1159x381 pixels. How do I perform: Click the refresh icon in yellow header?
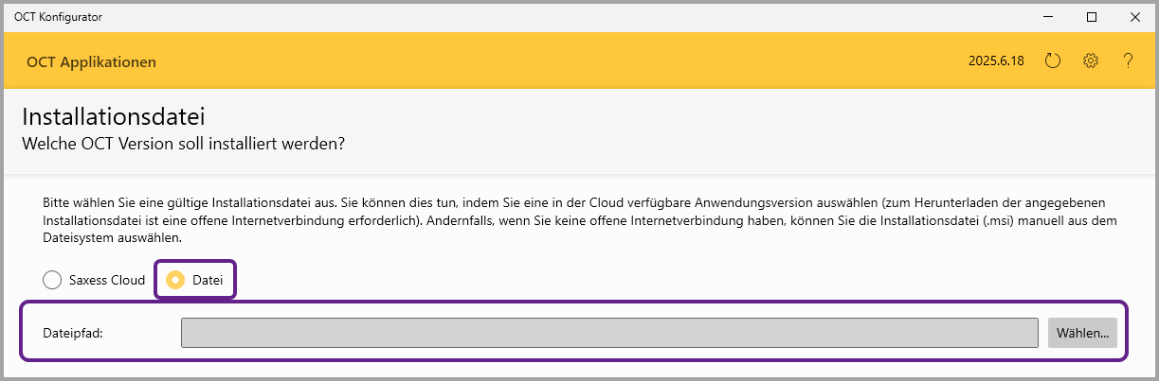coord(1053,61)
